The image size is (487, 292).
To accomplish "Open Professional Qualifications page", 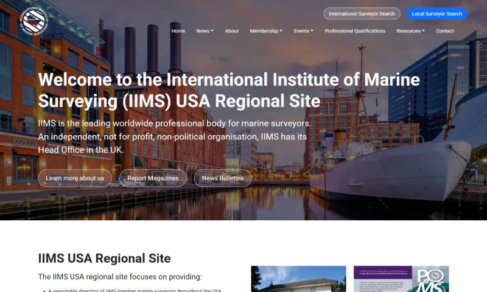I will coord(355,31).
